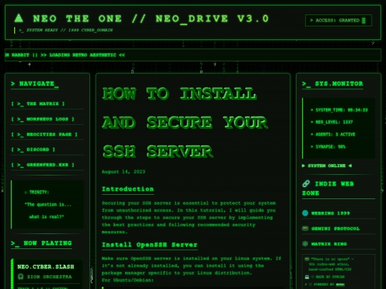Image resolution: width=386 pixels, height=289 pixels.
Task: Click the computer icon beside Made by Duncan
Action: (307, 277)
